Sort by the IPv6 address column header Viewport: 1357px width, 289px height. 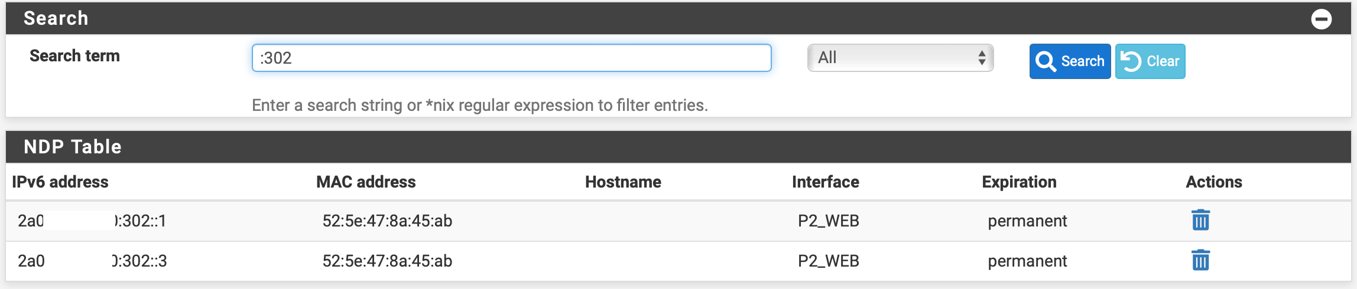[x=60, y=182]
